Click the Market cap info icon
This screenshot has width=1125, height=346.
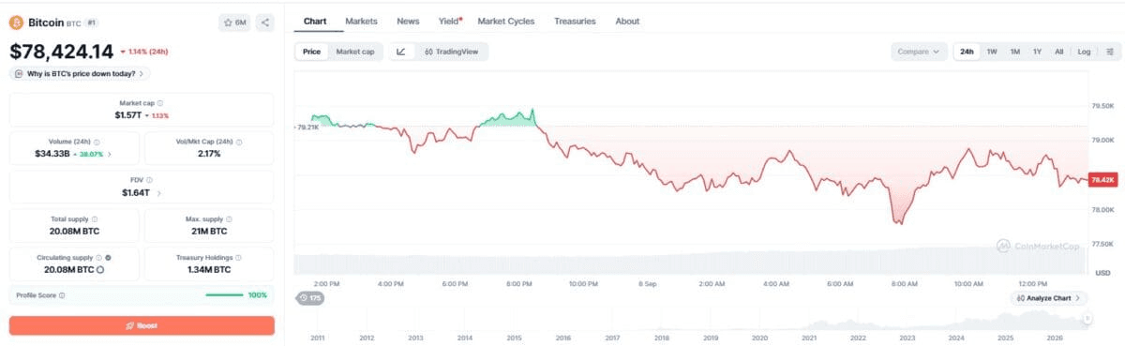[159, 103]
